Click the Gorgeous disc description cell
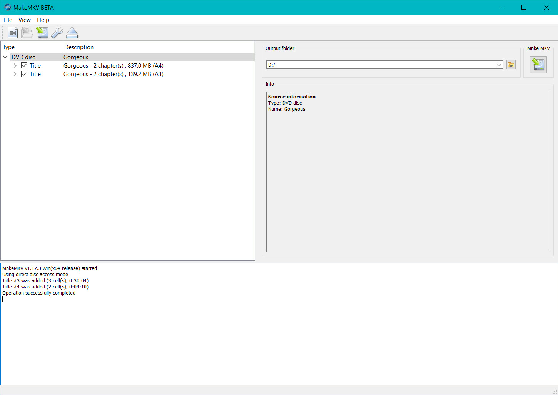Screen dimensions: 558x395 [76, 57]
